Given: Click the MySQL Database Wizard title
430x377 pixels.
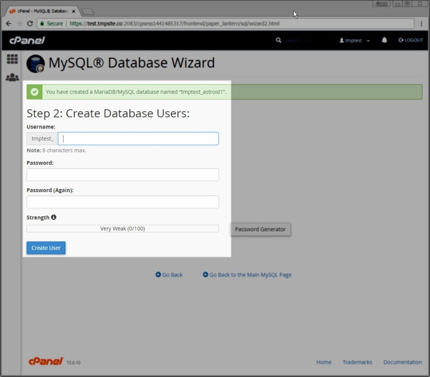Looking at the screenshot, I should (131, 63).
